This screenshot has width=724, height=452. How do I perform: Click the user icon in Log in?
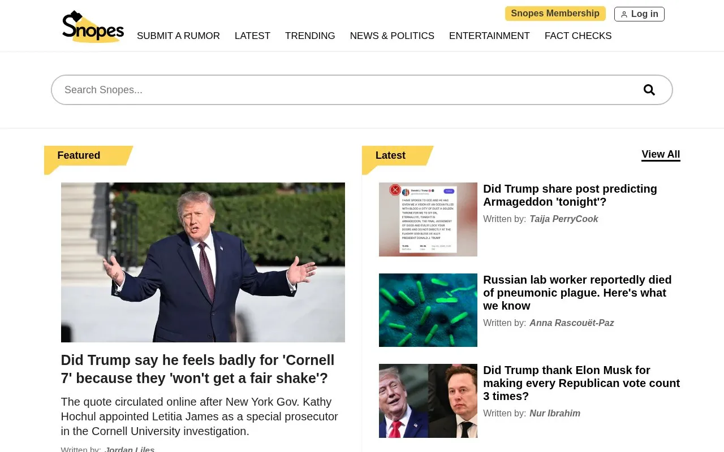pos(624,14)
